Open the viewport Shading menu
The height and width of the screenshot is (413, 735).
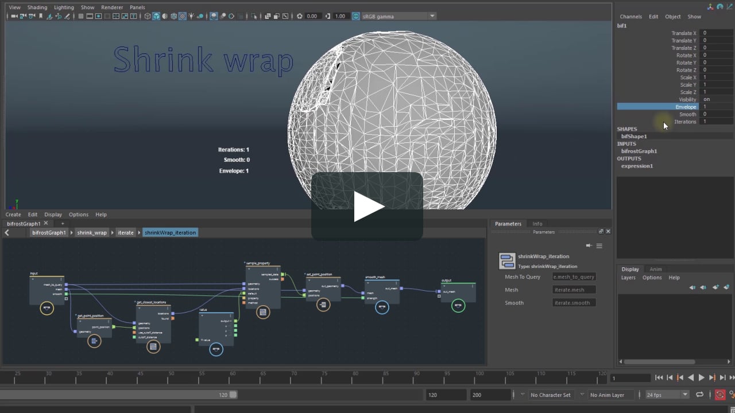[x=37, y=7]
